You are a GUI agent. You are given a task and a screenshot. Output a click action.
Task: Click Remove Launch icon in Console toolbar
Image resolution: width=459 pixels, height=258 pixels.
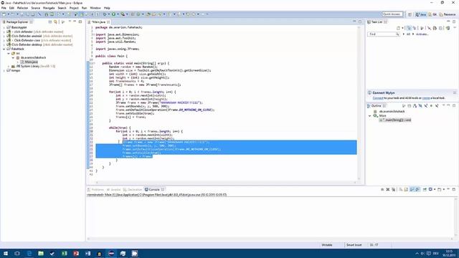point(388,189)
